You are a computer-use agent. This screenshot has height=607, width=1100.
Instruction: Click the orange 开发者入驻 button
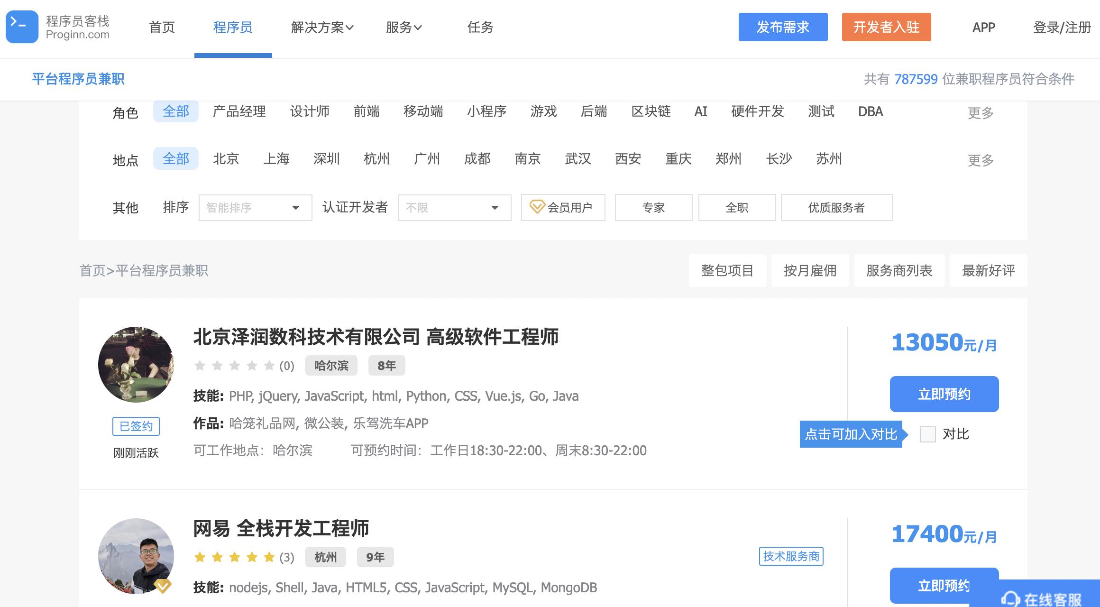tap(886, 27)
